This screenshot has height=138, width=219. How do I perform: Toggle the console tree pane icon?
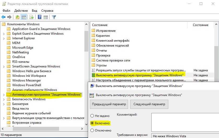click(24, 17)
